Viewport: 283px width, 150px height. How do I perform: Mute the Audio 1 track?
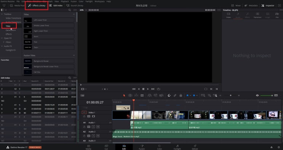(x=98, y=127)
